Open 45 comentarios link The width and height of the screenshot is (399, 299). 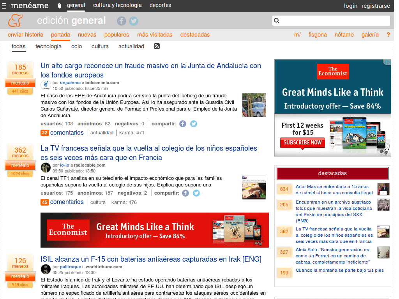[62, 202]
